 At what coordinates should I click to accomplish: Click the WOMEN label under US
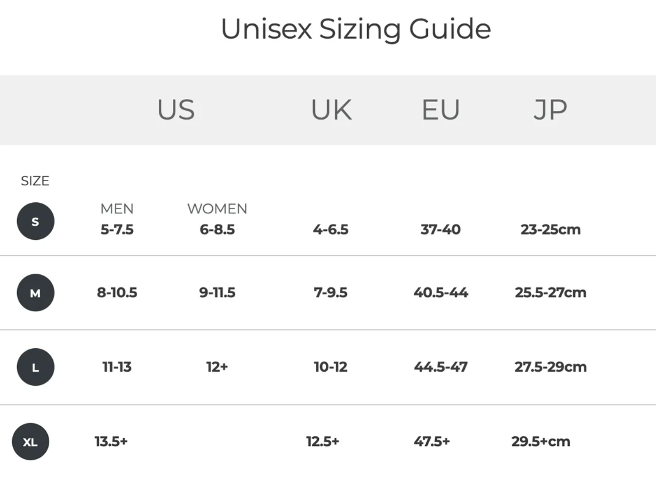click(x=217, y=208)
